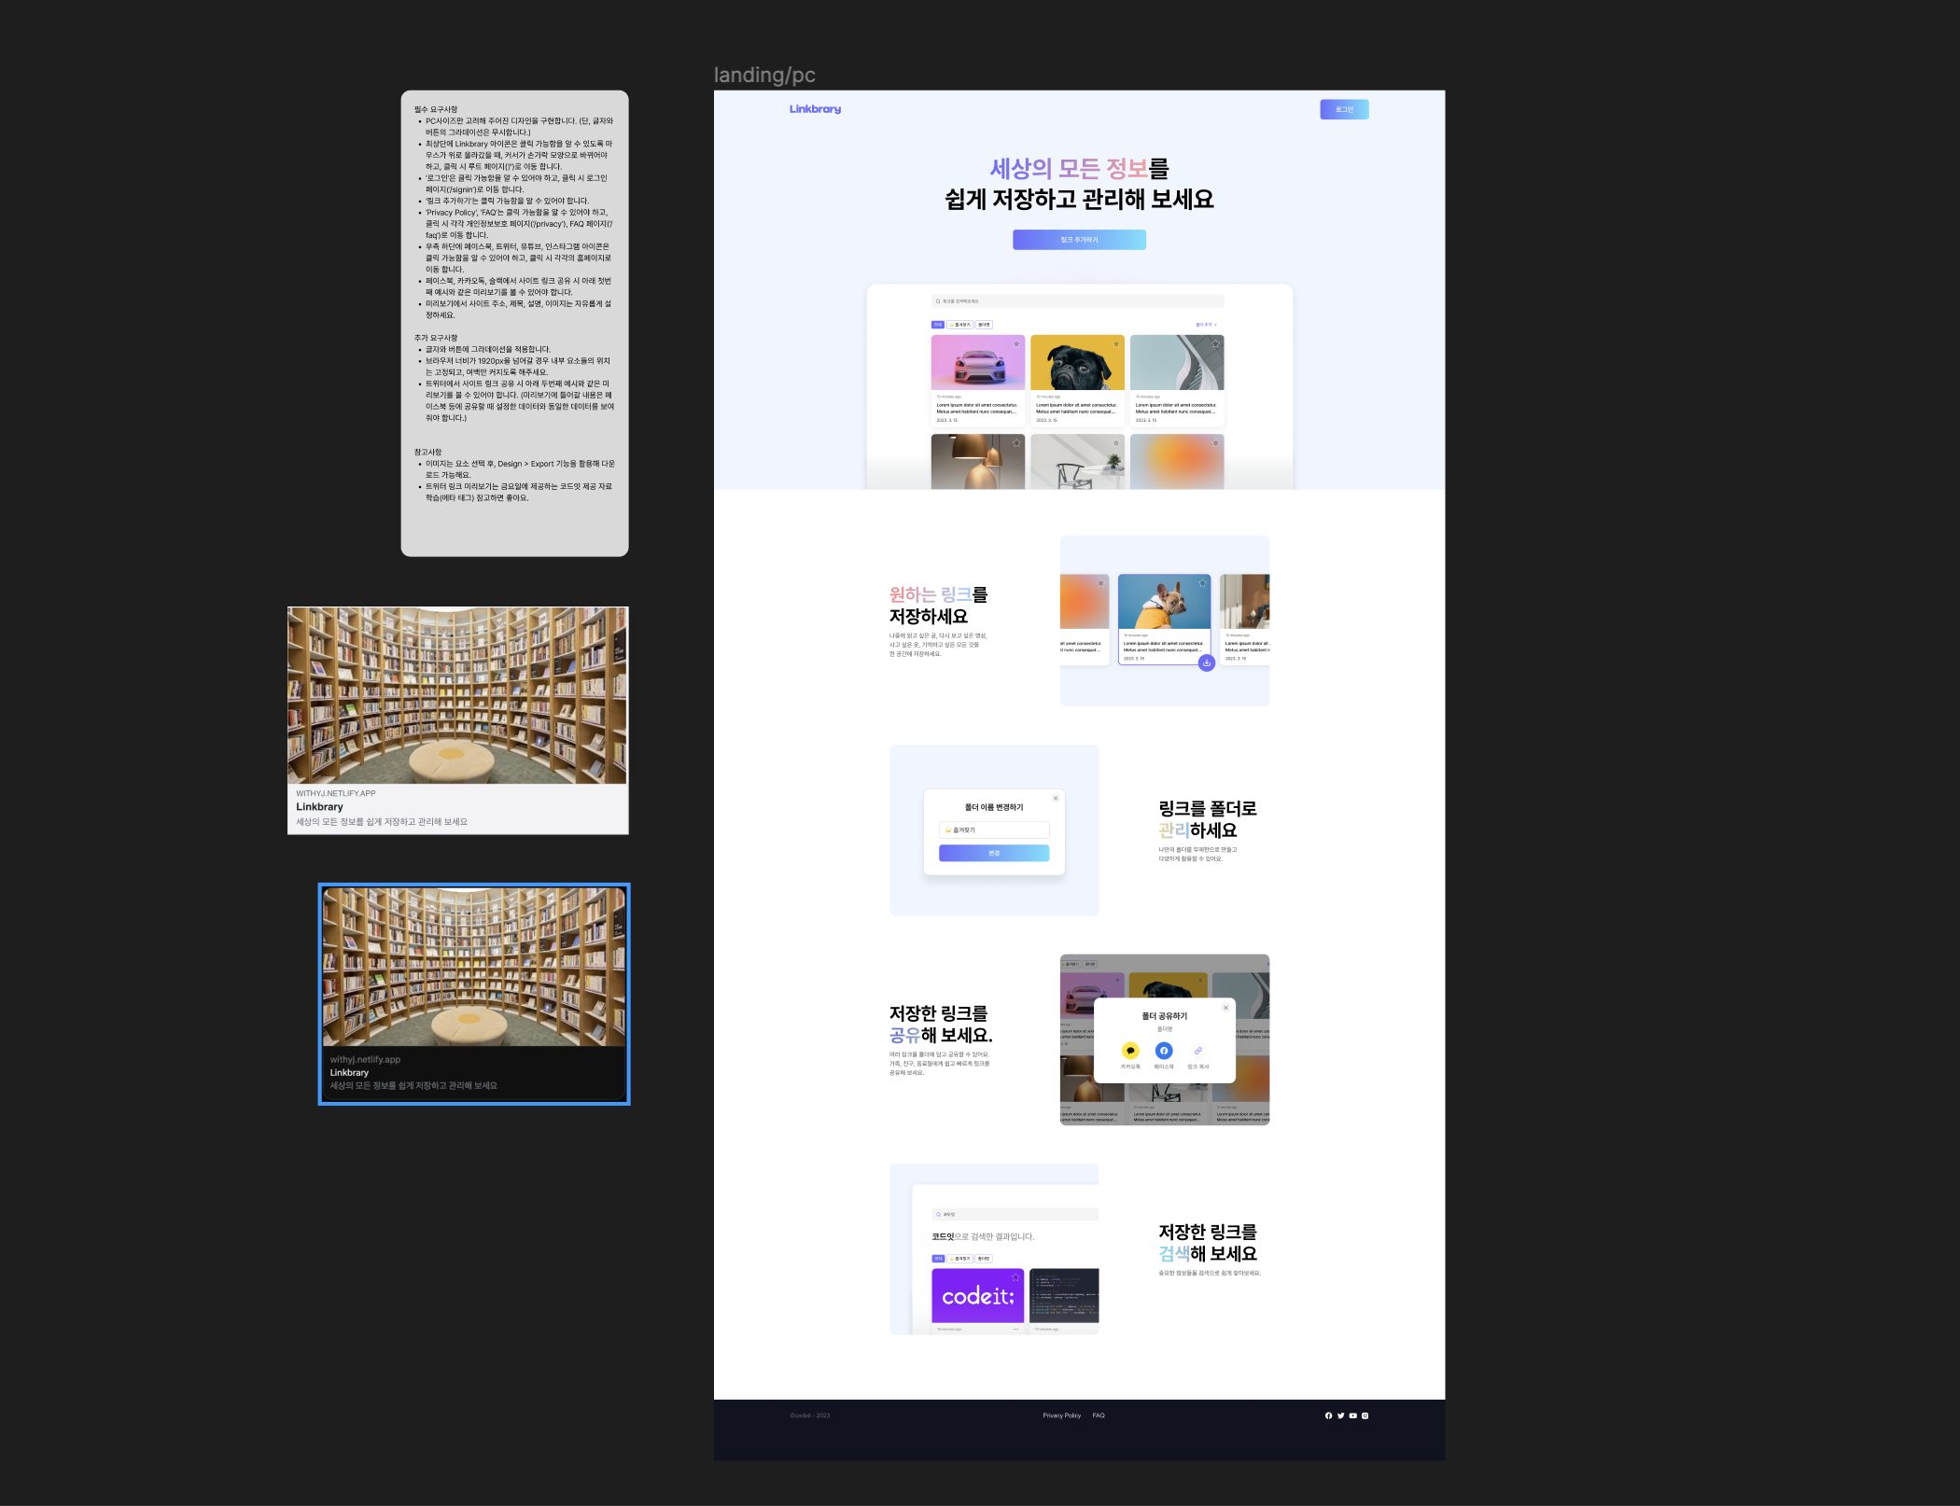This screenshot has width=1960, height=1506.
Task: Click the Linkbrary logo in the header
Action: pos(815,109)
